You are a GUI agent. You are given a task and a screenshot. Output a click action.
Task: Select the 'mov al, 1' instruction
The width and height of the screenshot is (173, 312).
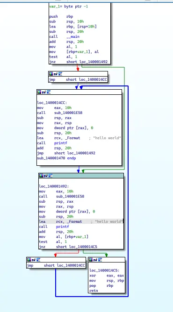(x=63, y=47)
